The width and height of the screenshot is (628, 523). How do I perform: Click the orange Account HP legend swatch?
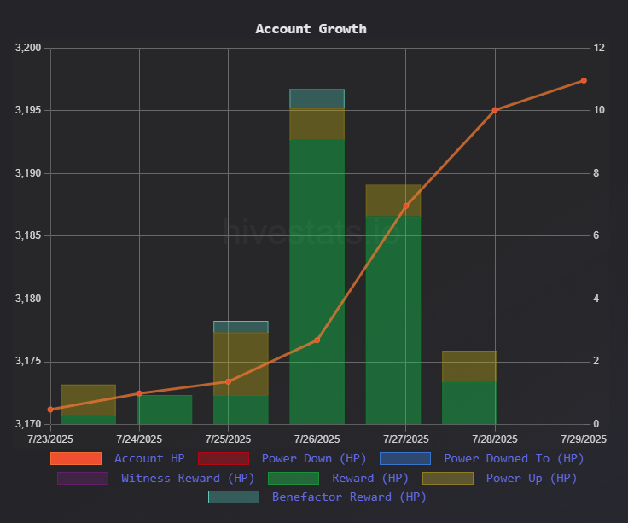pos(76,458)
